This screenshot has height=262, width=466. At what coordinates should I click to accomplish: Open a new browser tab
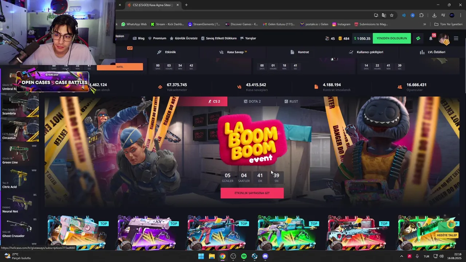click(186, 5)
